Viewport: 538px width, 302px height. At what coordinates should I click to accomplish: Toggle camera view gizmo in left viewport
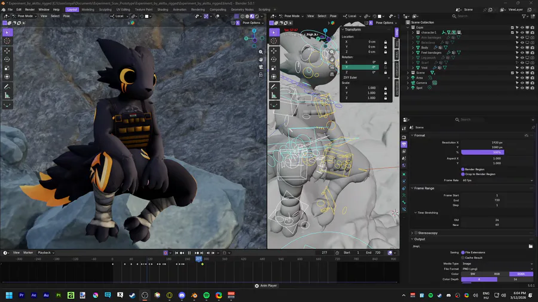(x=261, y=67)
